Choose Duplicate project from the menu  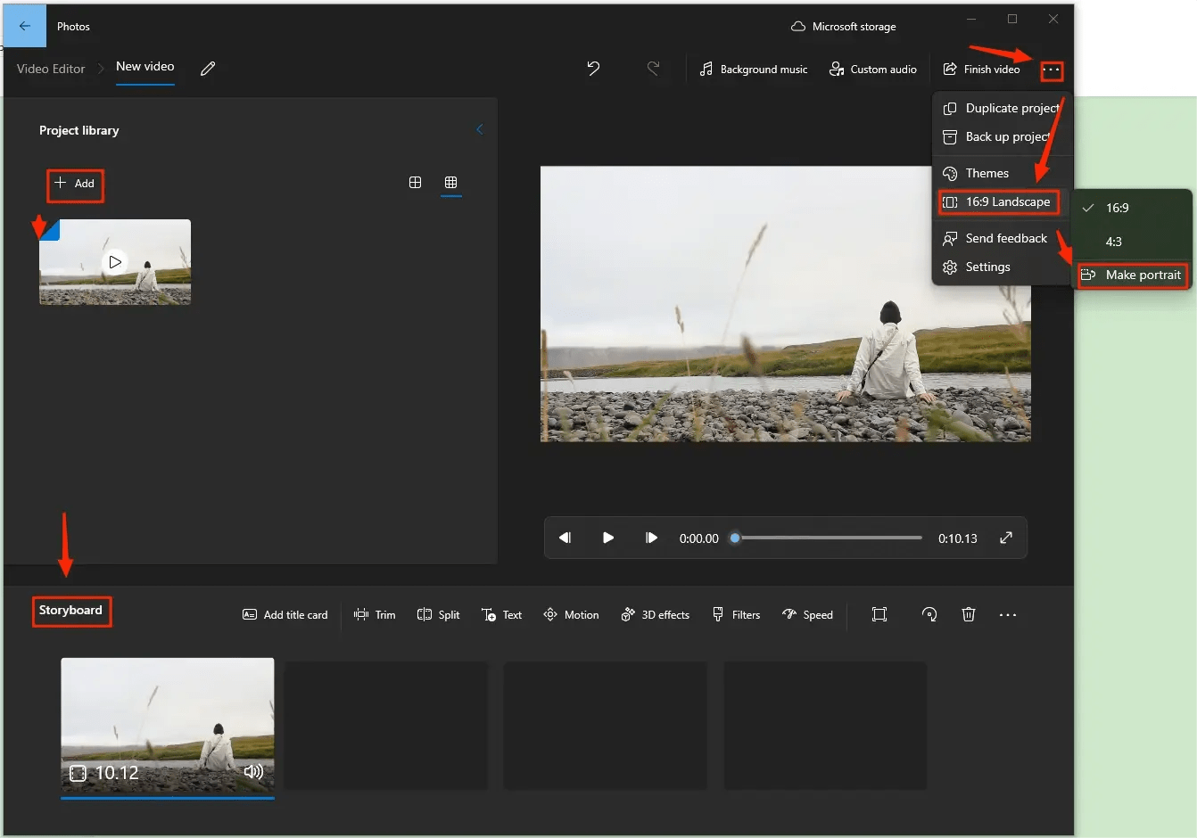point(1011,108)
